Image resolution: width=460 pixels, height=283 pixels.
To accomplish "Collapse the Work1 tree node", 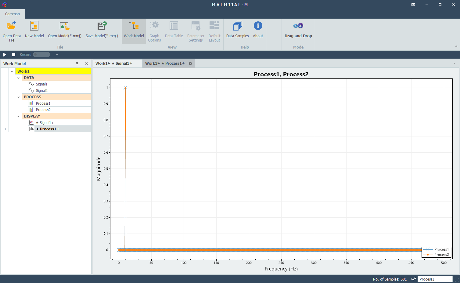I will 12,71.
